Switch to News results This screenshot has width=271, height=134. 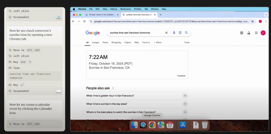click(x=105, y=43)
